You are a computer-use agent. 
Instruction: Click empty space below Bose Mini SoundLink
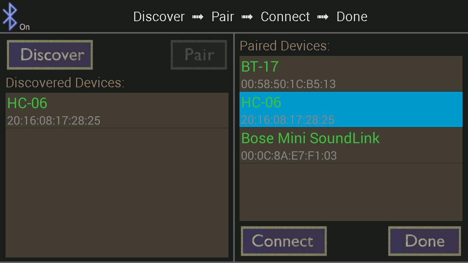pyautogui.click(x=351, y=192)
